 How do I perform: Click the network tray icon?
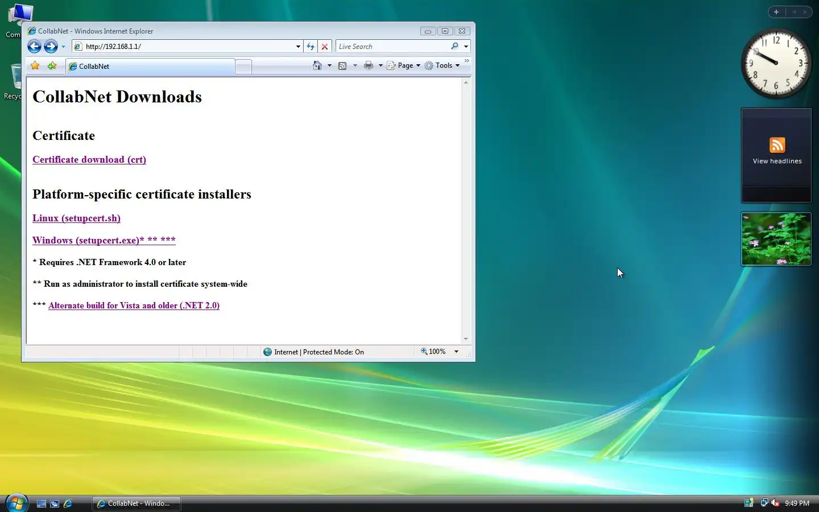(x=764, y=503)
